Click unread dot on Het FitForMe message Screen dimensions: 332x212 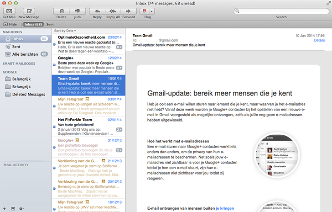point(54,127)
